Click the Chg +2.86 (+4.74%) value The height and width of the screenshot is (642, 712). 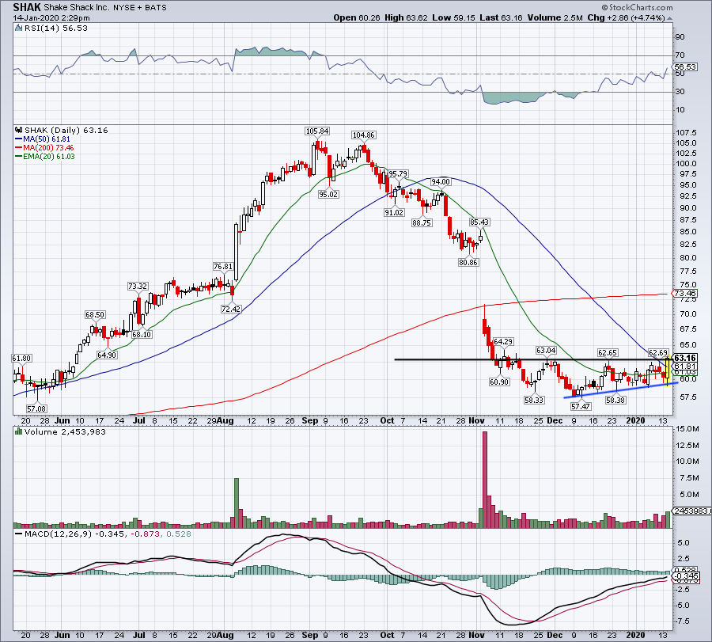(x=627, y=17)
